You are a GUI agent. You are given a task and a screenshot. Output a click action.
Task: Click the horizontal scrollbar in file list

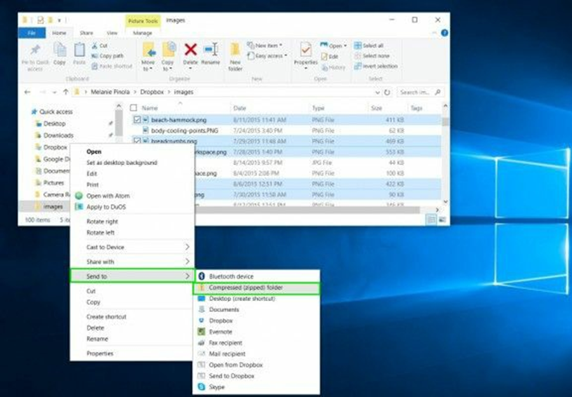click(x=308, y=210)
